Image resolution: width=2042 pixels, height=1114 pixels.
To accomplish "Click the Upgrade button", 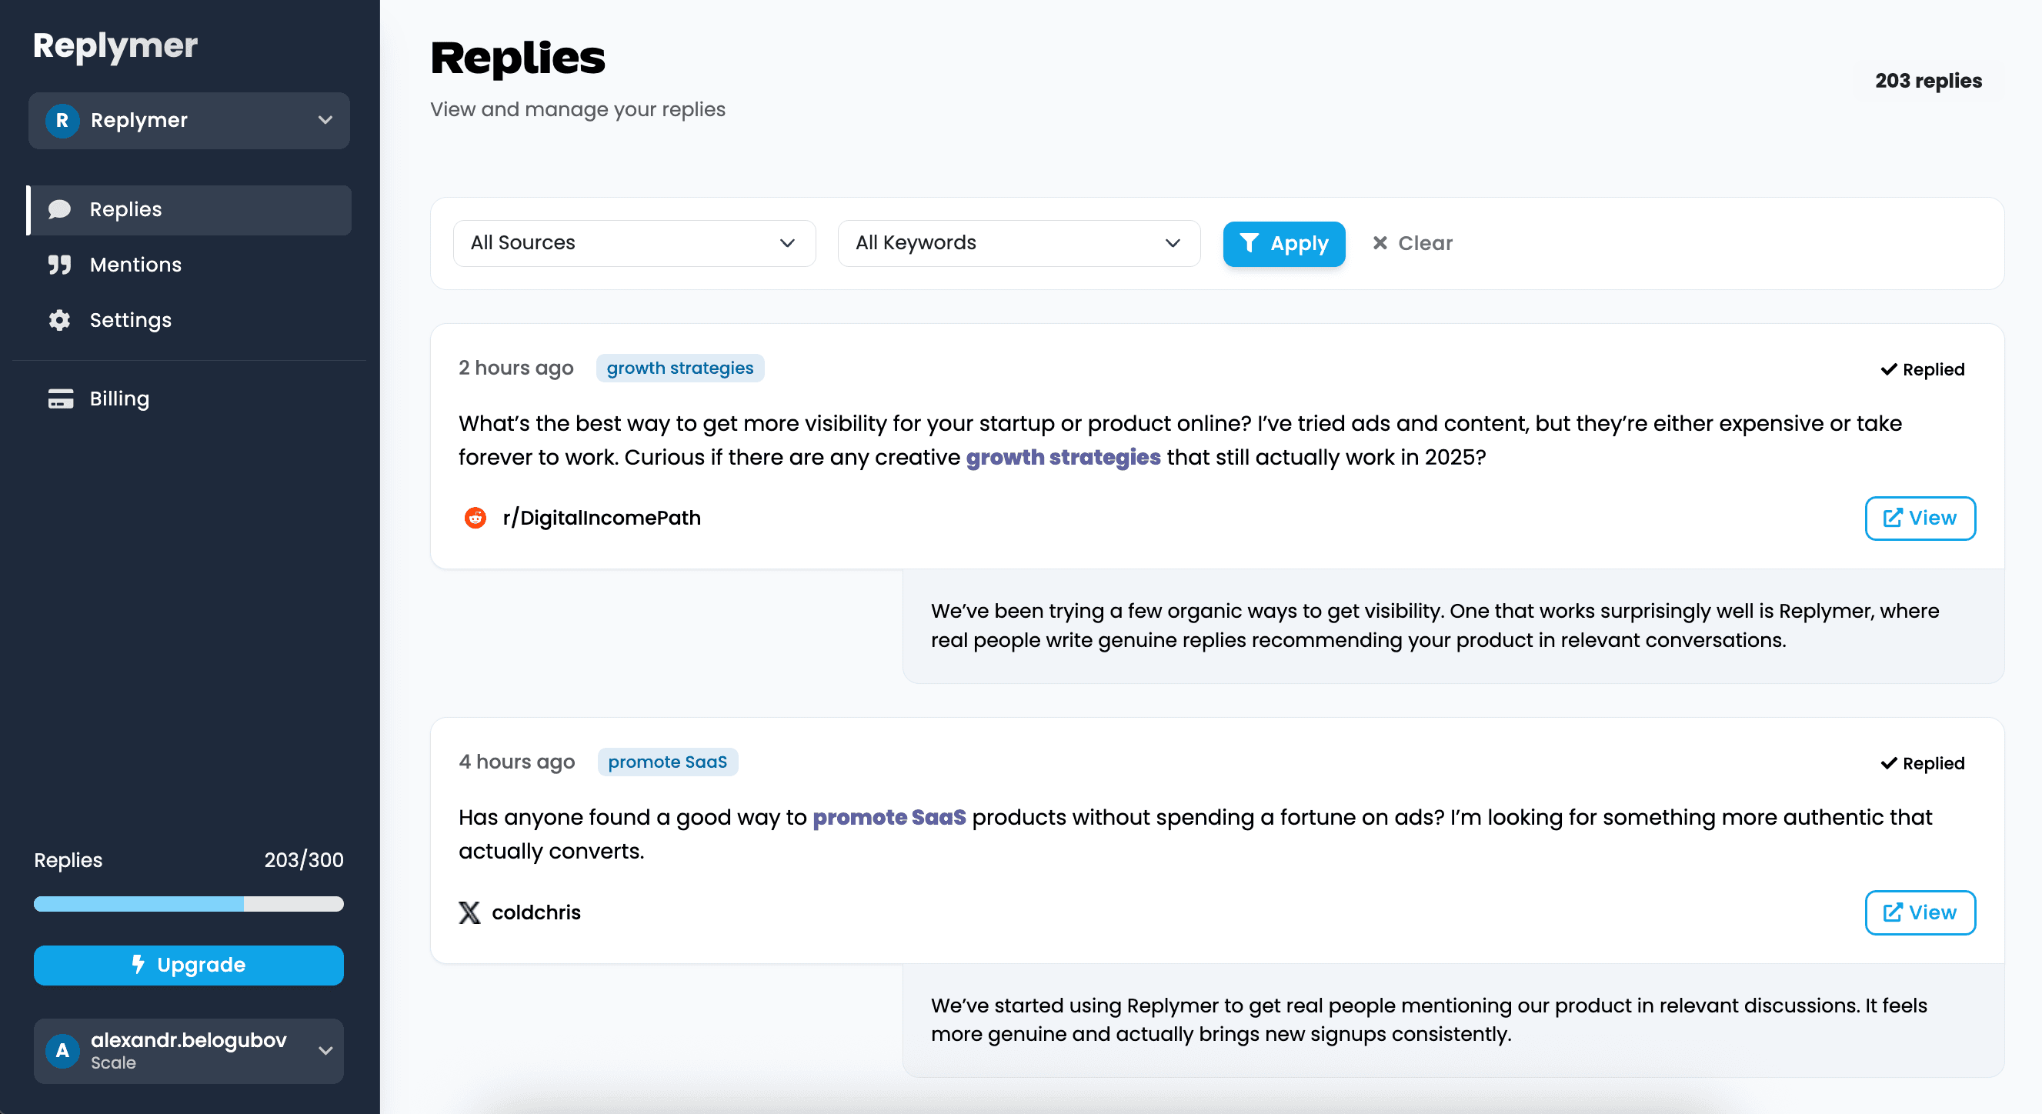I will tap(189, 965).
